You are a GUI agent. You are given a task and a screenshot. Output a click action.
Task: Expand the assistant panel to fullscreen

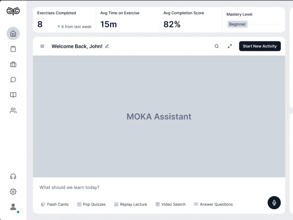(x=230, y=46)
